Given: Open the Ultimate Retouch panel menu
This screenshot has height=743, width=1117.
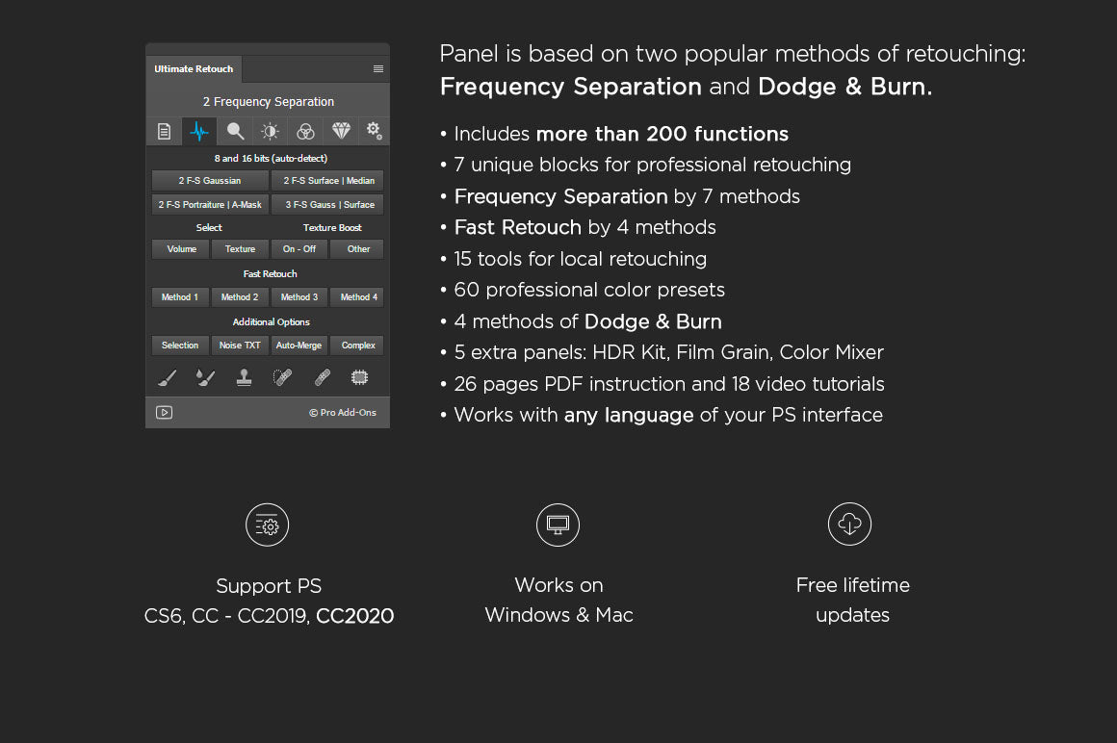Looking at the screenshot, I should coord(378,69).
